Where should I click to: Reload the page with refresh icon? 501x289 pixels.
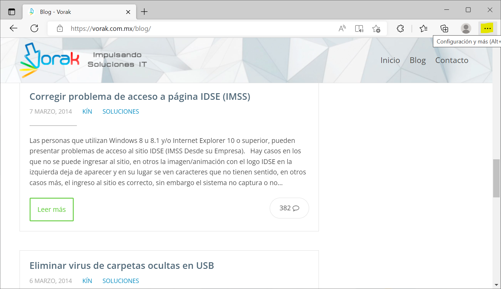[34, 28]
